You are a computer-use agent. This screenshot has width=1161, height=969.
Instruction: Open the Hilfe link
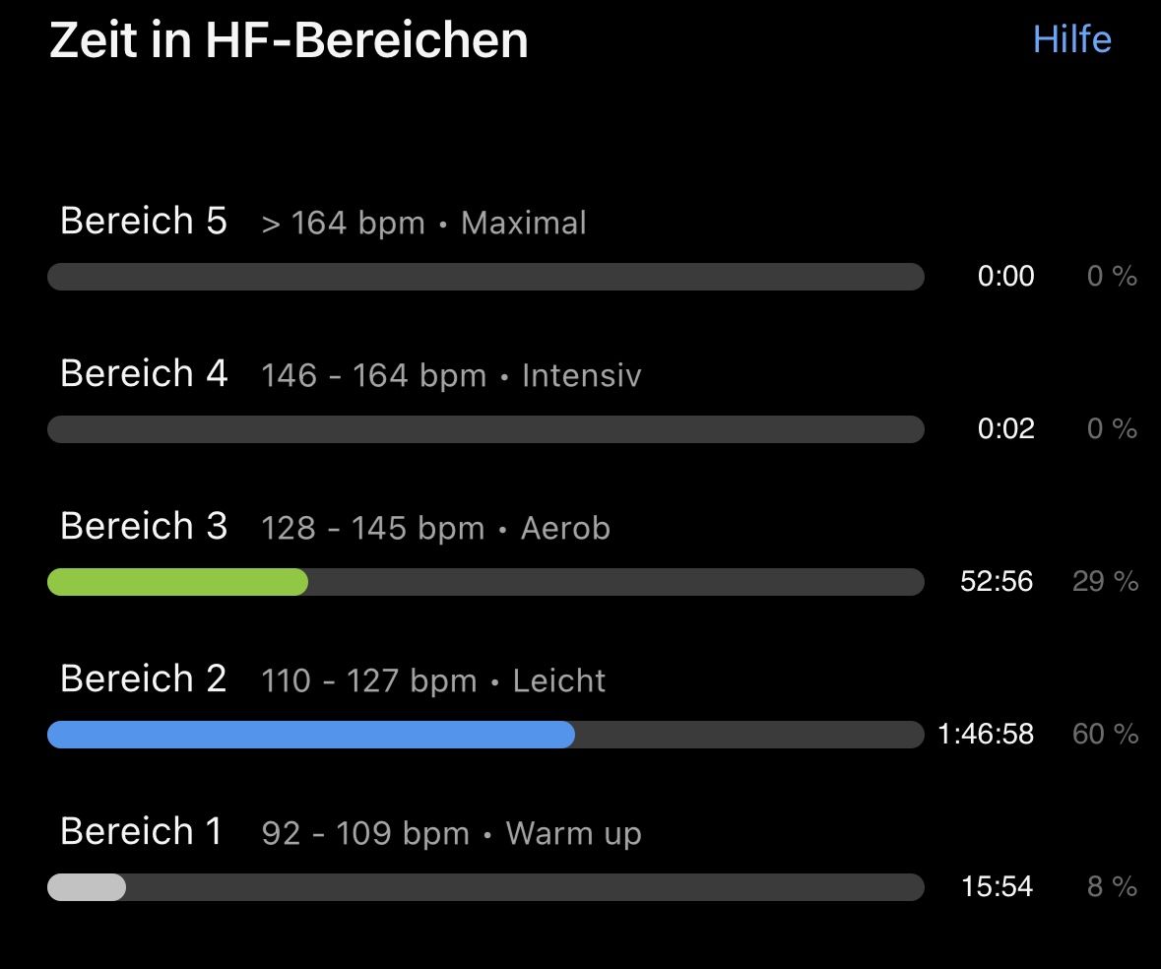pyautogui.click(x=1071, y=39)
